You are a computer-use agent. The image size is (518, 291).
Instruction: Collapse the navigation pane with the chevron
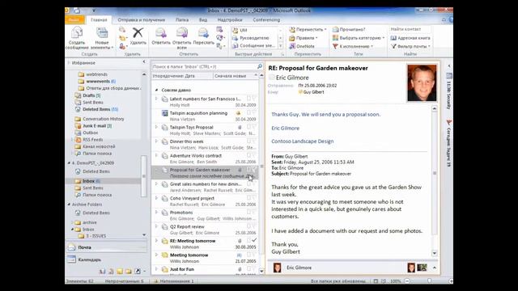point(144,62)
